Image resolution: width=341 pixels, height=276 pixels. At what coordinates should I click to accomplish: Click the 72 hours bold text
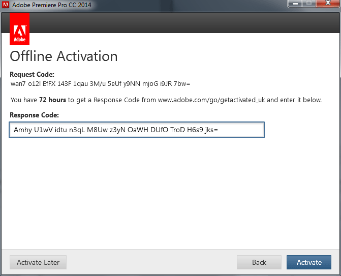pyautogui.click(x=52, y=100)
